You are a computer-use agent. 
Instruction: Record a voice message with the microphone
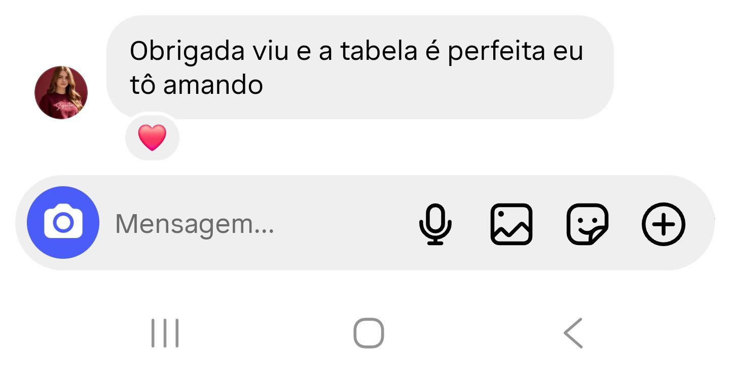click(435, 224)
